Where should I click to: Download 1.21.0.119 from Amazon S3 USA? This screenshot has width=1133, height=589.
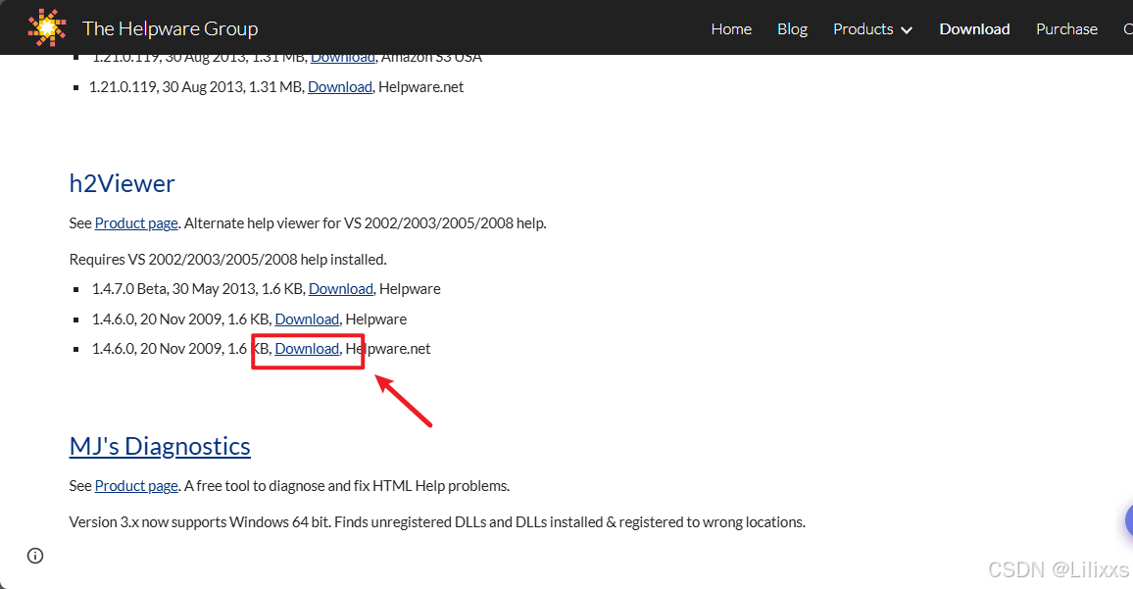point(342,59)
